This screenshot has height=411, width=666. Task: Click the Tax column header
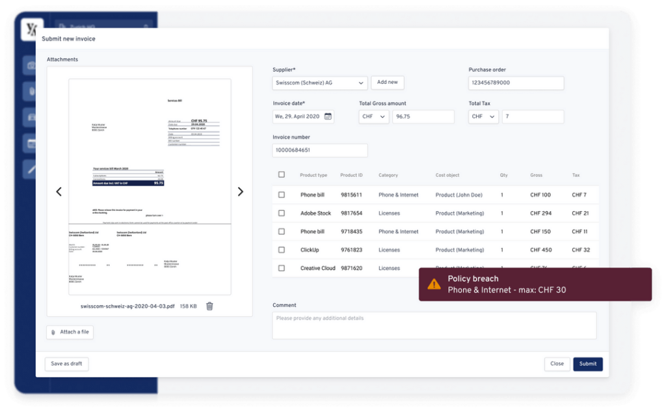tap(576, 175)
